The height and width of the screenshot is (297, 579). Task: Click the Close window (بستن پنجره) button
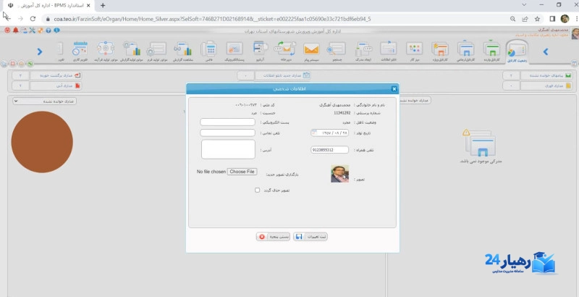tap(274, 236)
